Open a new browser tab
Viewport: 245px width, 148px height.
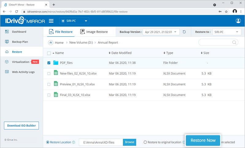(x=54, y=5)
